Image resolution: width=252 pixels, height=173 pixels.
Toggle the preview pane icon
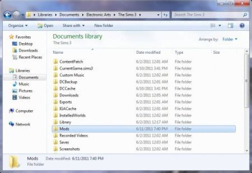click(x=230, y=26)
